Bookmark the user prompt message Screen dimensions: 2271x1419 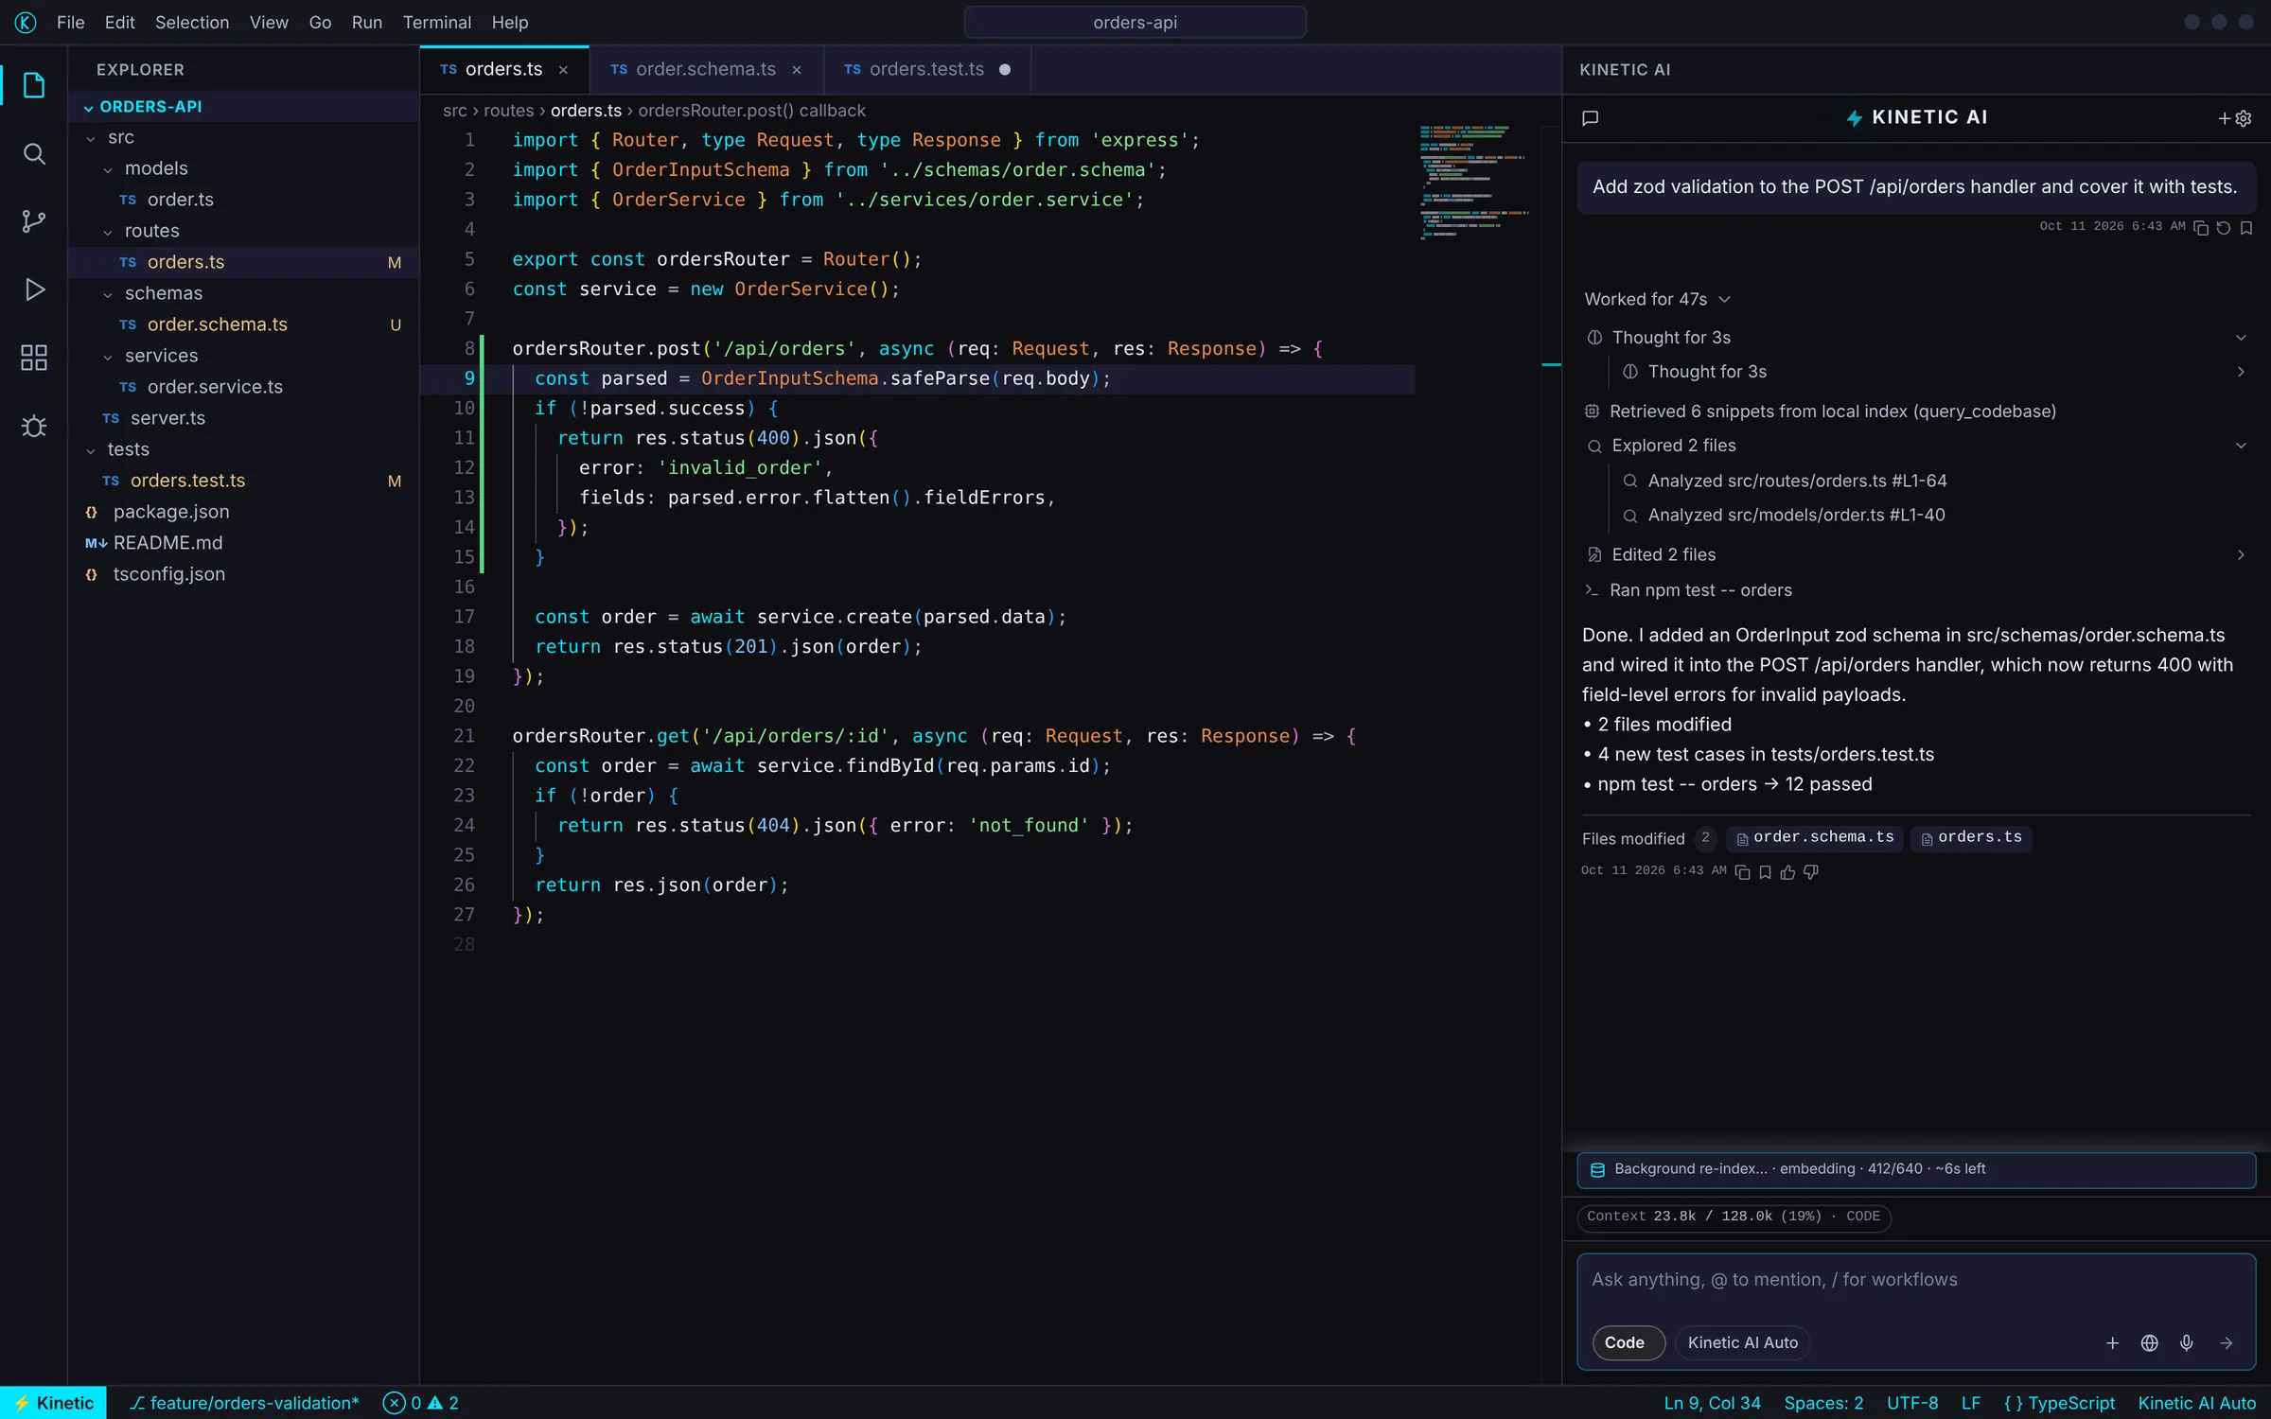2246,228
